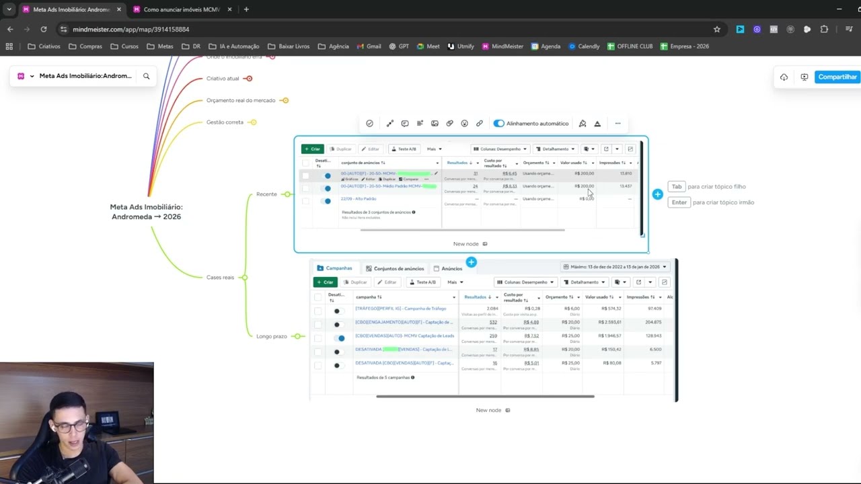Click the New node label under Recente image
This screenshot has height=484, width=861.
tap(466, 244)
